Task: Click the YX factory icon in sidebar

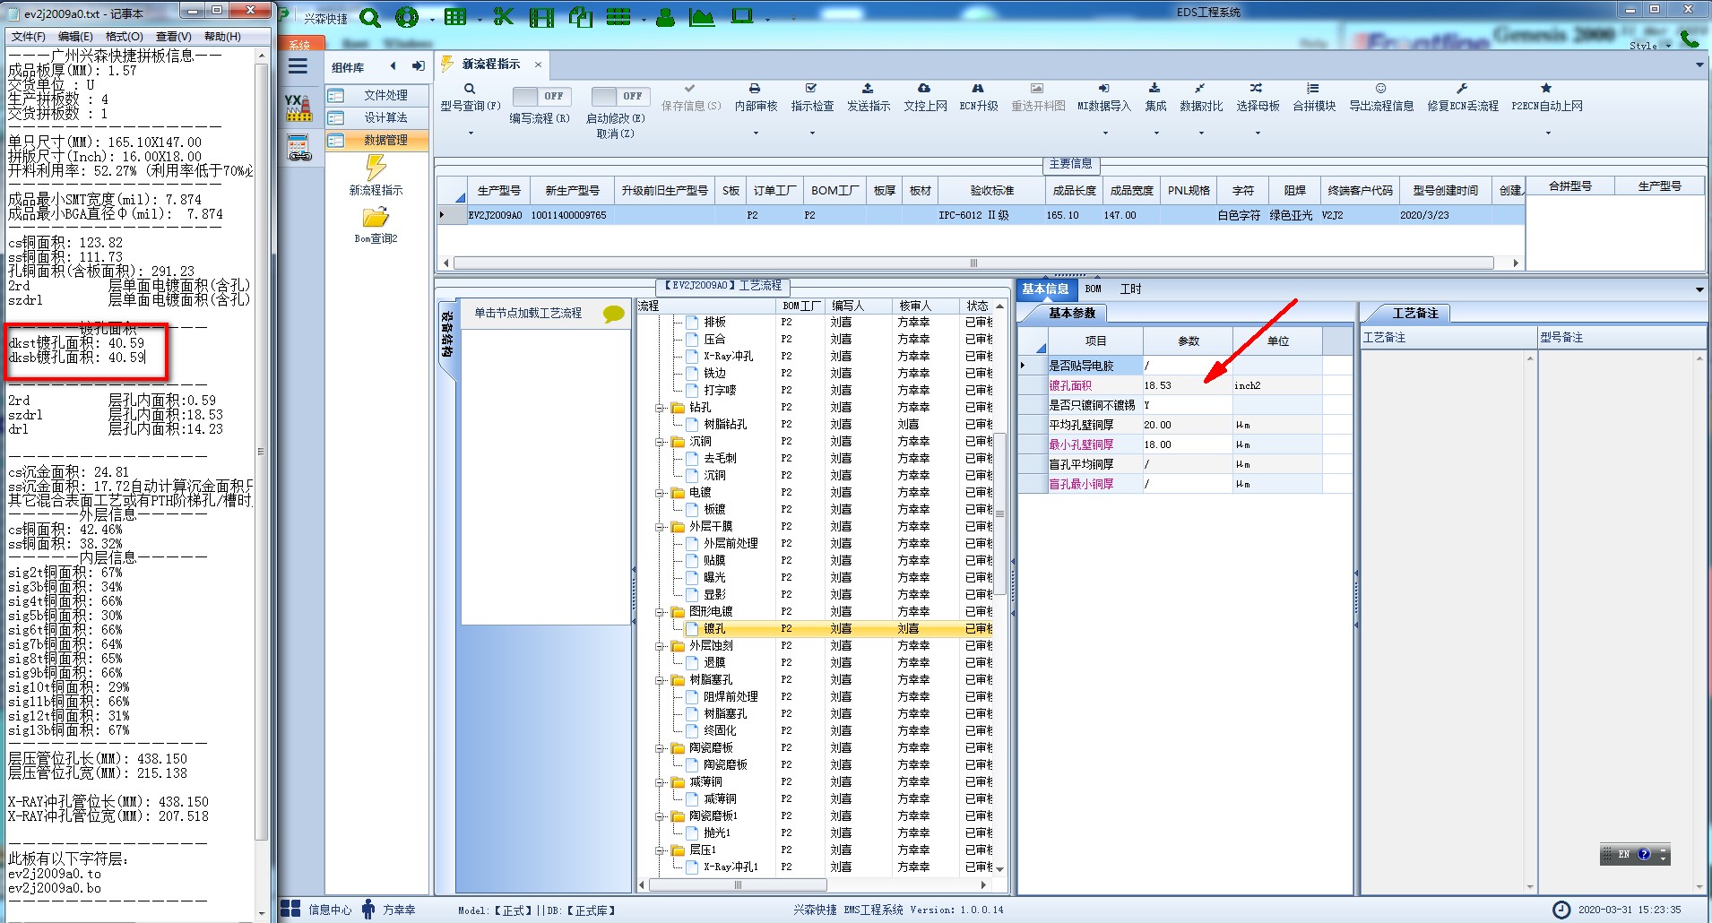Action: click(x=298, y=108)
